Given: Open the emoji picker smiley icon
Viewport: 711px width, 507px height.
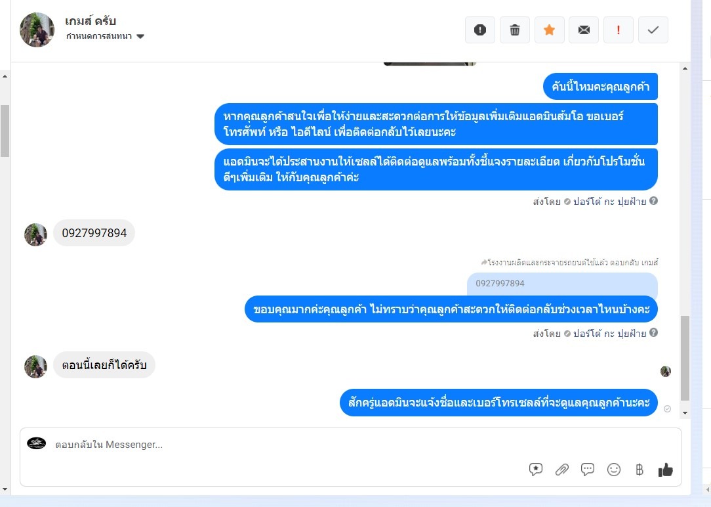Looking at the screenshot, I should pos(613,470).
